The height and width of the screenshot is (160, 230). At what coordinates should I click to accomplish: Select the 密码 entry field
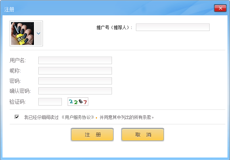pos(75,81)
